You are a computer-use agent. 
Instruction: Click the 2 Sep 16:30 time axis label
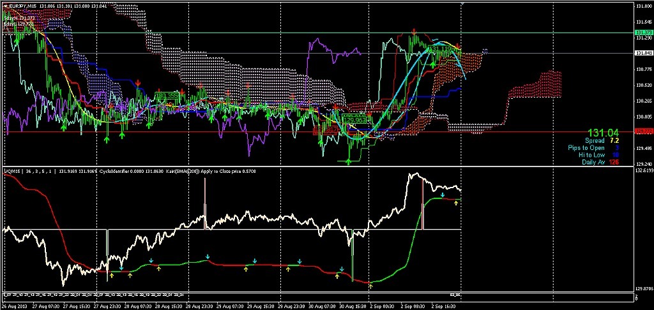click(x=443, y=307)
